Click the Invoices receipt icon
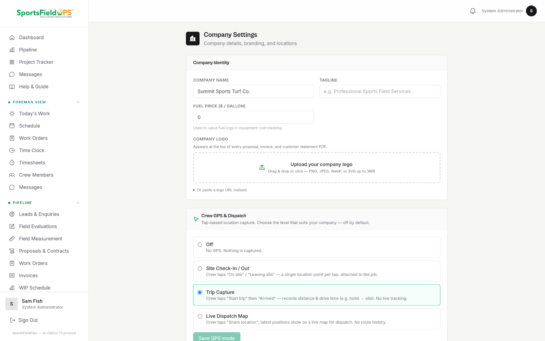 [x=12, y=276]
